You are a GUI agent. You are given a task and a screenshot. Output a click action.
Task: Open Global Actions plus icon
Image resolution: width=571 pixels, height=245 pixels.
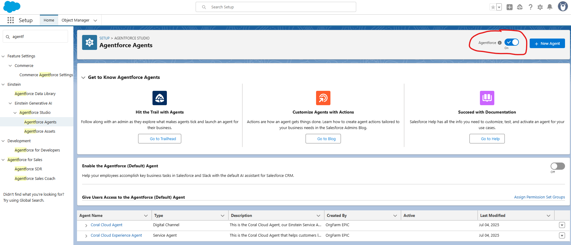point(510,7)
